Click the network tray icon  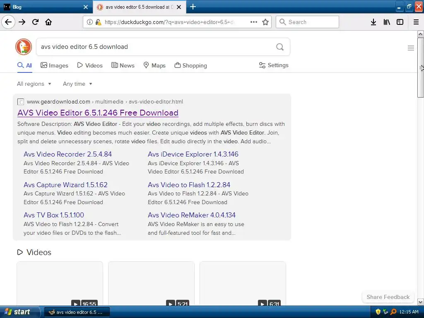pos(385,312)
